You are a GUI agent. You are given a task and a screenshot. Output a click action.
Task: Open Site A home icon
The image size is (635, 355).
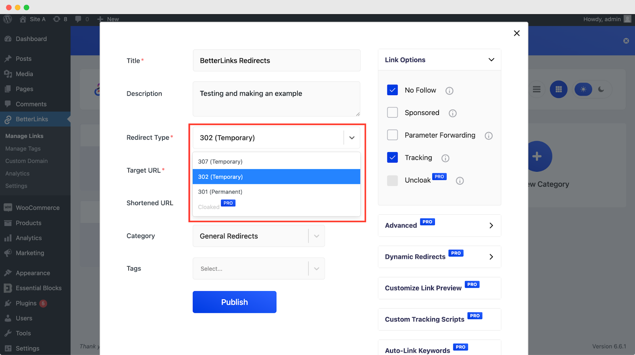tap(23, 19)
